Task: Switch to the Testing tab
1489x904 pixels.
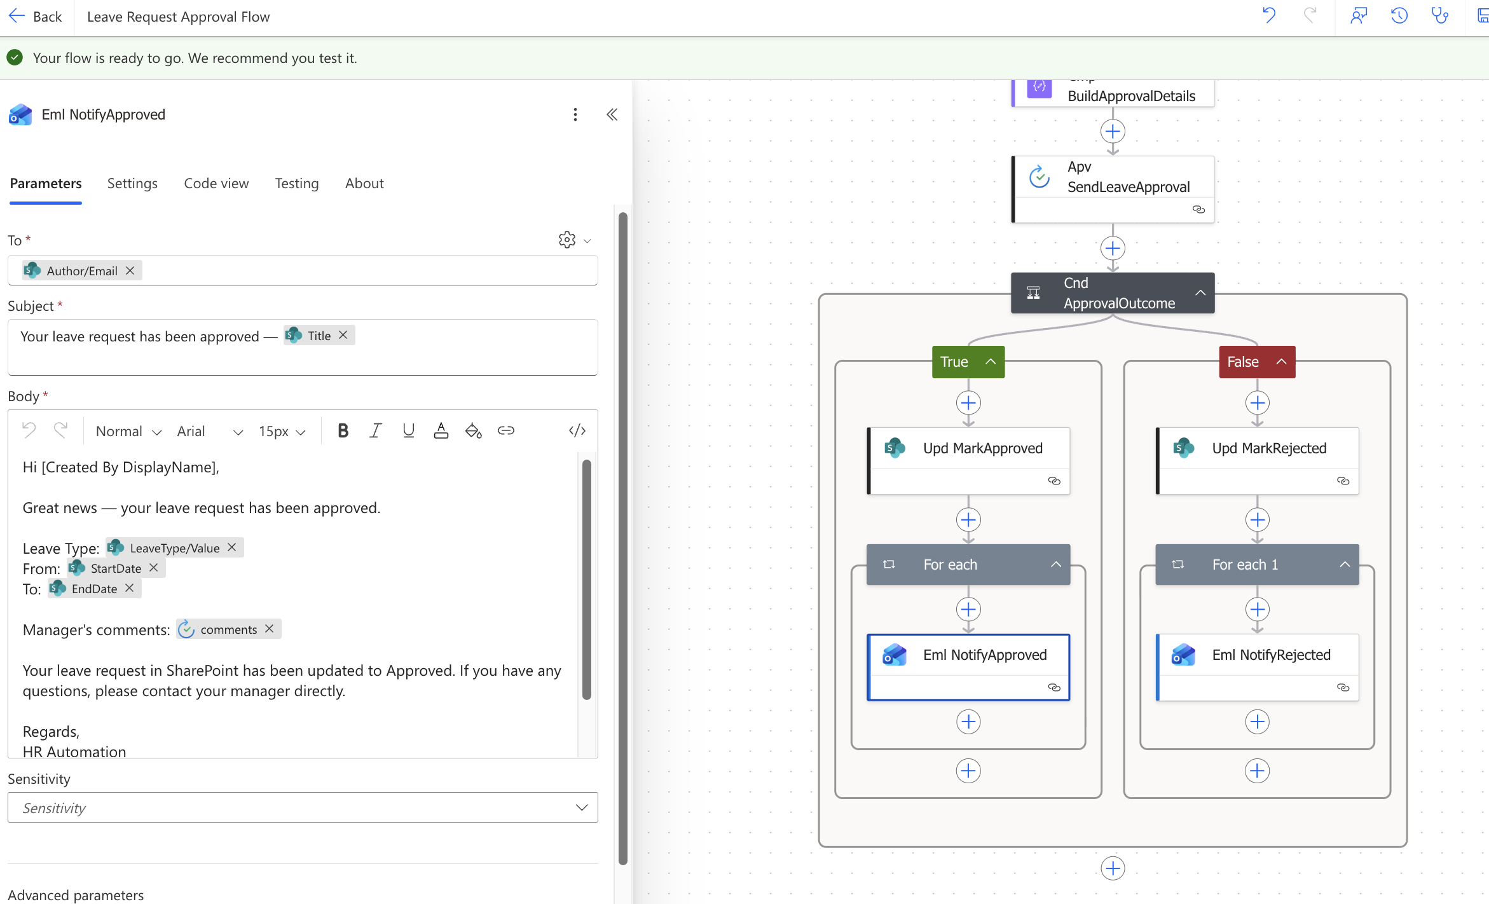Action: click(x=296, y=183)
